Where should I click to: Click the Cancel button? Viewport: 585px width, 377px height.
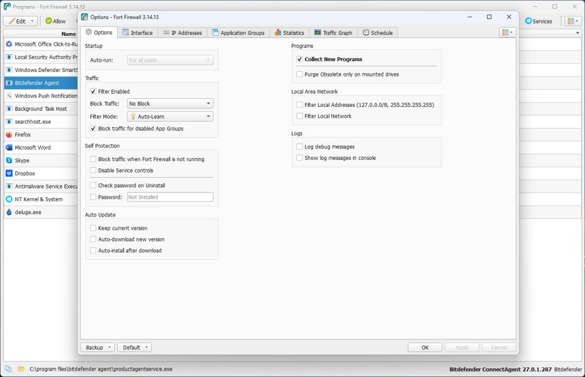coord(499,347)
